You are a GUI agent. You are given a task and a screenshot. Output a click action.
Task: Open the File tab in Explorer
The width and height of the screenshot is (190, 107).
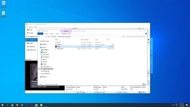(x=40, y=34)
